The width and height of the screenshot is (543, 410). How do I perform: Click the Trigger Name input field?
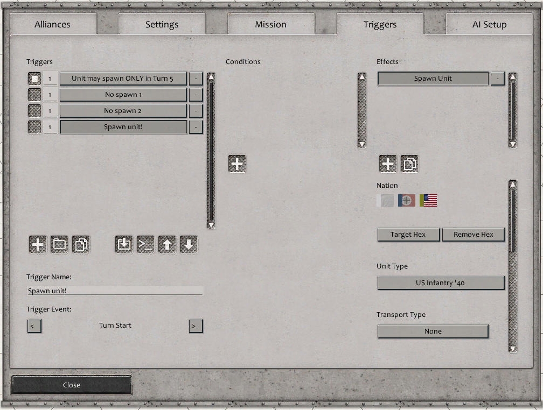(115, 291)
